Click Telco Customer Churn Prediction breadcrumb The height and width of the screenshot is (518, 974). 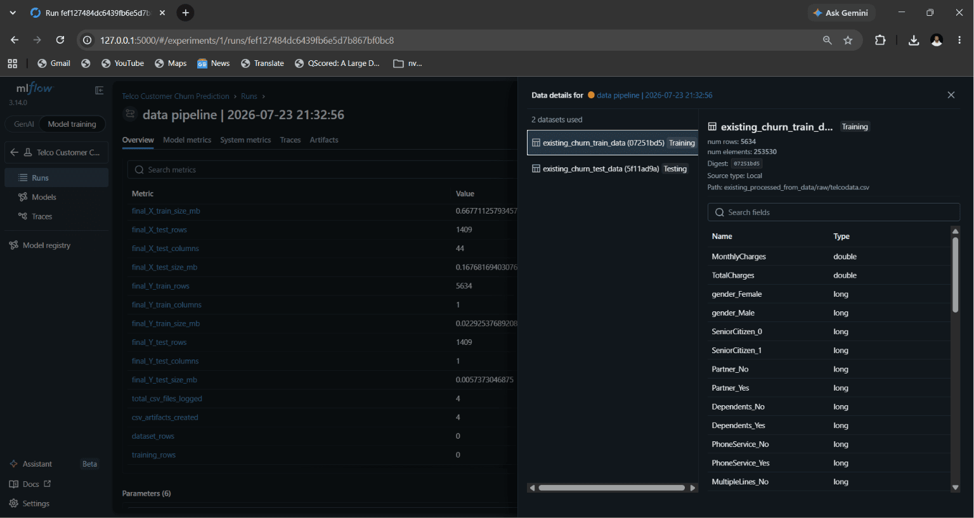coord(176,96)
